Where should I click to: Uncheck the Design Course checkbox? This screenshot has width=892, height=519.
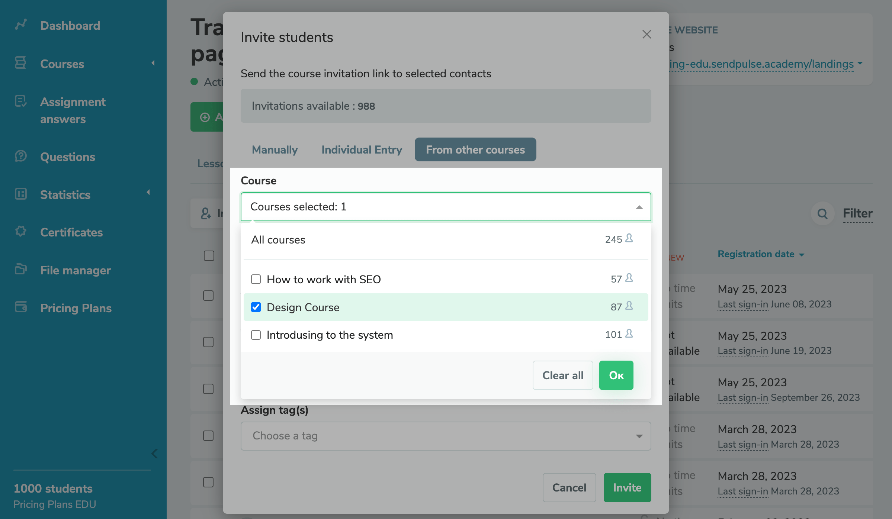pyautogui.click(x=256, y=307)
